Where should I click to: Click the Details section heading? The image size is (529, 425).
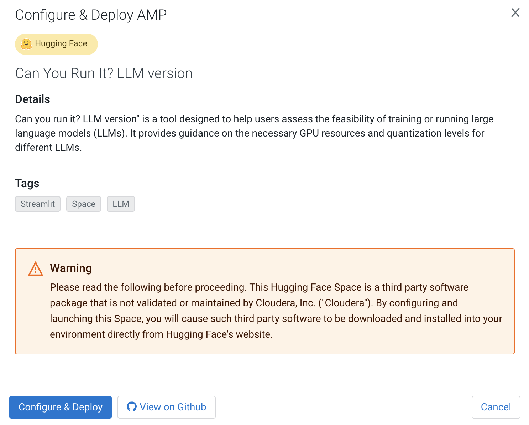(32, 99)
